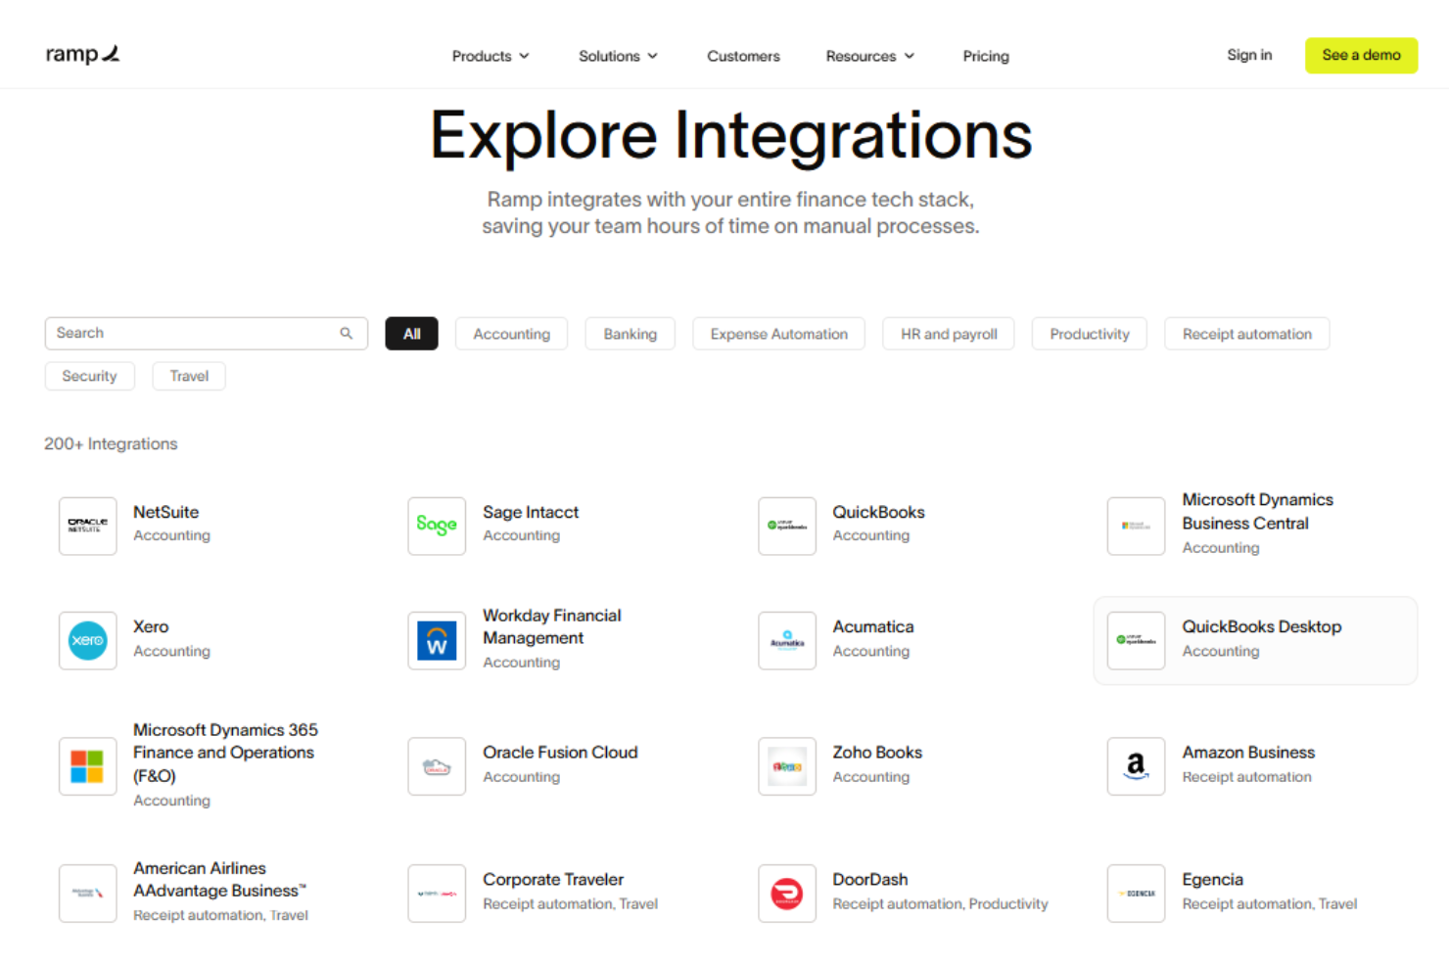Open the QuickBooks Desktop logo icon
1449x966 pixels.
point(1136,641)
